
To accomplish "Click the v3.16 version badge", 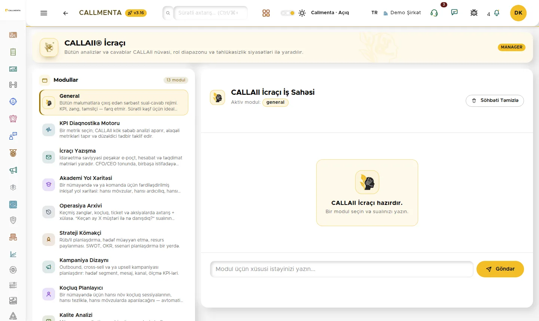I will [136, 13].
